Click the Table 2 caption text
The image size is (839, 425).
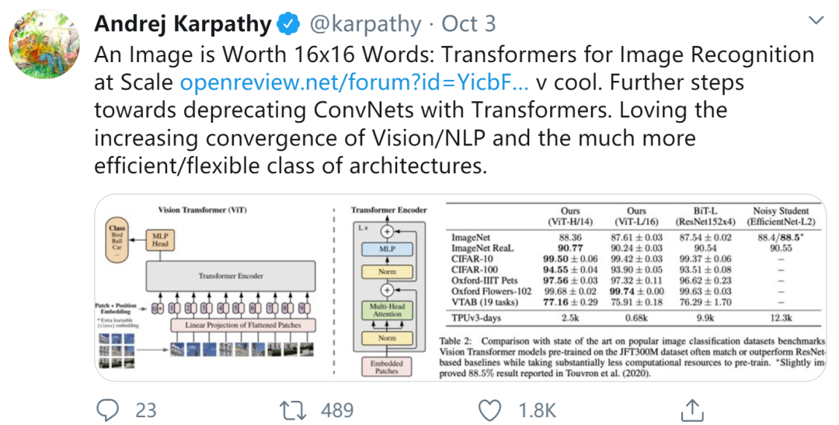[633, 358]
